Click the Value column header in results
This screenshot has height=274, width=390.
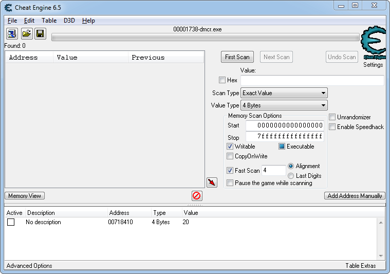[90, 58]
